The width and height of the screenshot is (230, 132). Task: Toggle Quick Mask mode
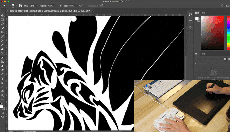(x=2, y=113)
